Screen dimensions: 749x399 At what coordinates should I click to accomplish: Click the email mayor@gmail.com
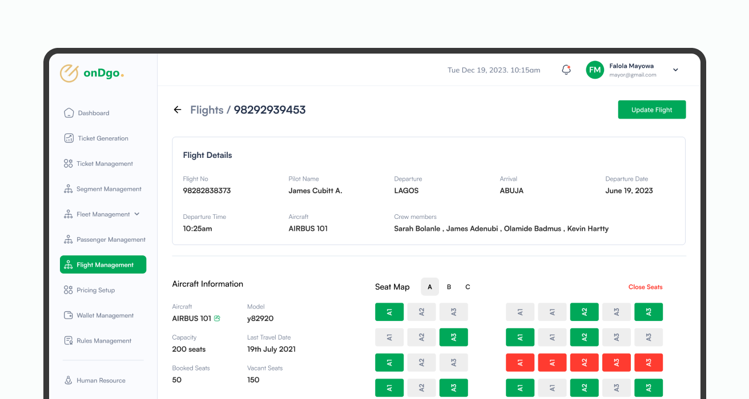[x=633, y=75]
